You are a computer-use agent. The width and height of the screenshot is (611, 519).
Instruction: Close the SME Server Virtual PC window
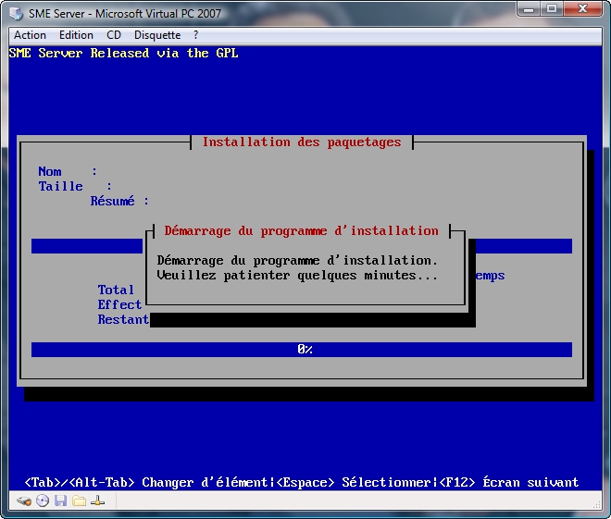(582, 8)
